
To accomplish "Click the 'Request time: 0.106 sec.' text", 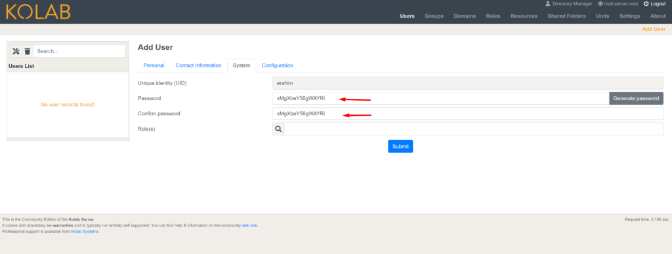I will [x=647, y=219].
